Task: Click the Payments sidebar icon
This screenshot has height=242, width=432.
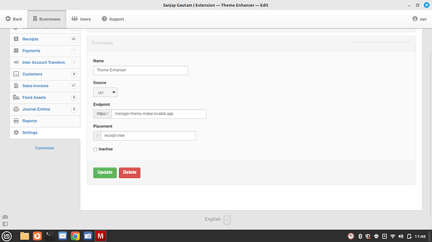Action: tap(16, 51)
